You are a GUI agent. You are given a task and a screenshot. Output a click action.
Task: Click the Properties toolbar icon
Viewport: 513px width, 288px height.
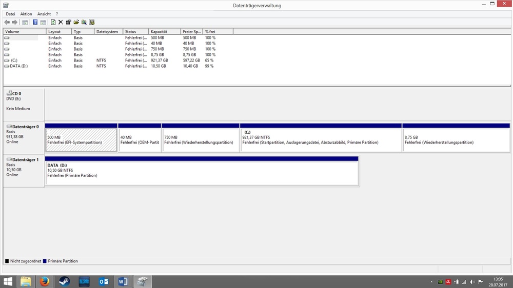pos(68,22)
